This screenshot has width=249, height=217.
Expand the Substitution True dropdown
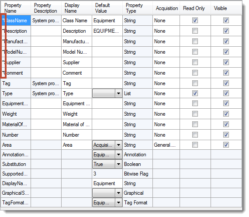pyautogui.click(x=118, y=164)
